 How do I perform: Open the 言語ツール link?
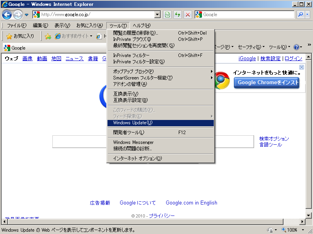[270, 145]
